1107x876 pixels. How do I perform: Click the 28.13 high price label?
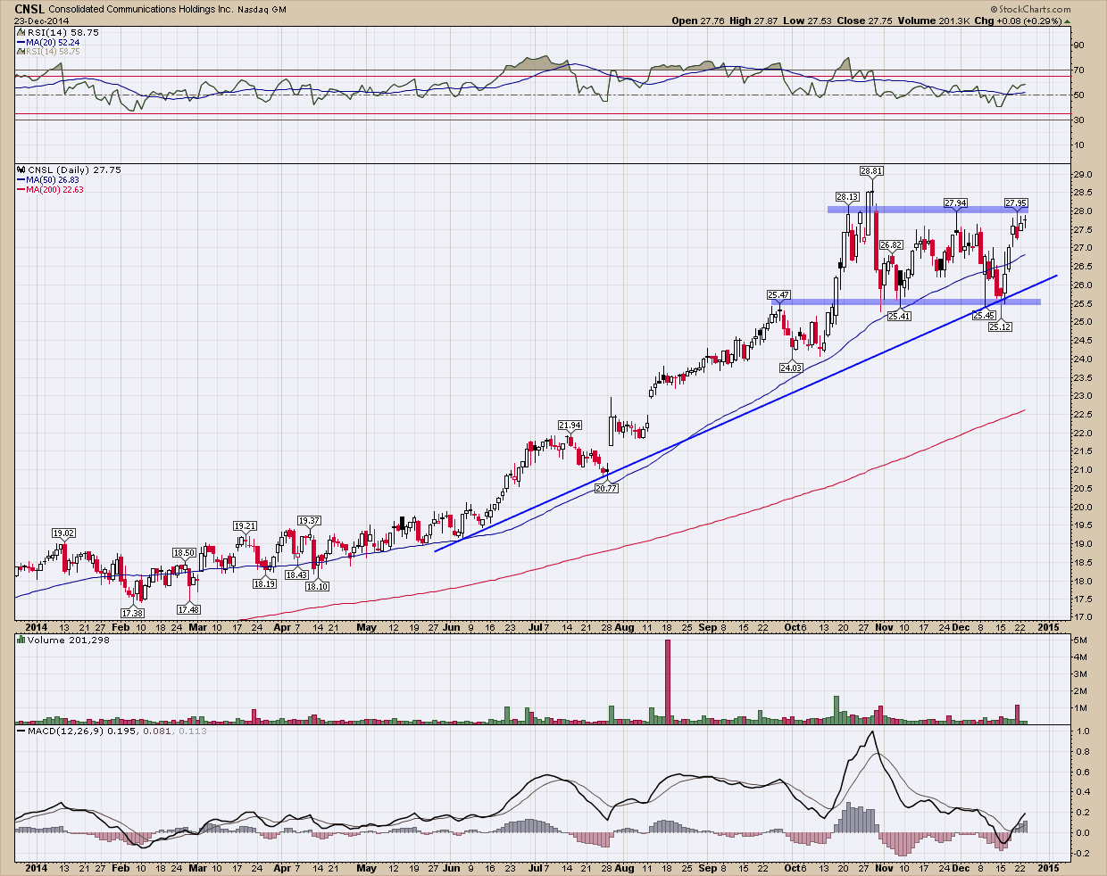pos(847,196)
